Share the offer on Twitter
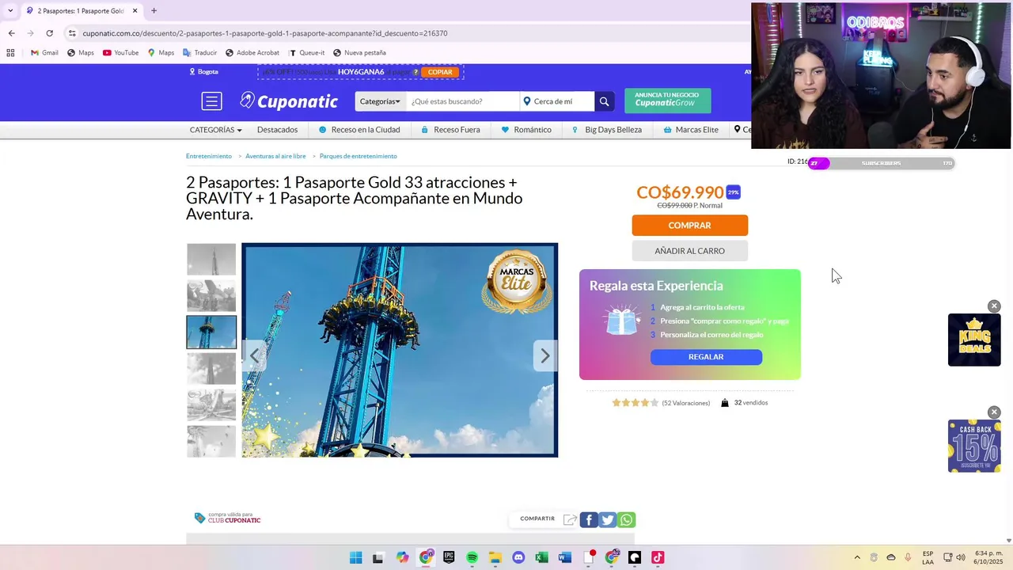Viewport: 1013px width, 570px height. (x=607, y=519)
